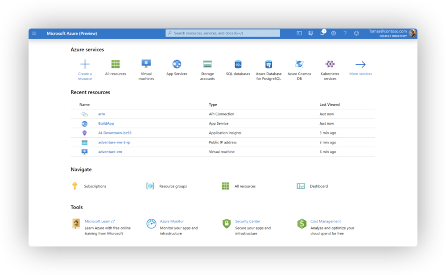This screenshot has width=446, height=275.
Task: Focus the Search resources, services, and docs box
Action: pos(223,33)
